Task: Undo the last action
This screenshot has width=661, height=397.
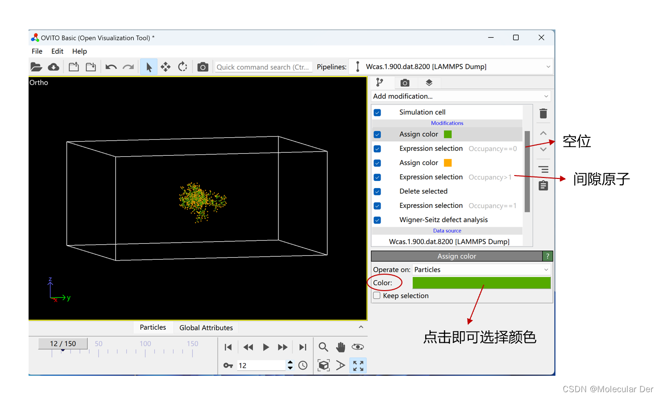Action: coord(111,67)
